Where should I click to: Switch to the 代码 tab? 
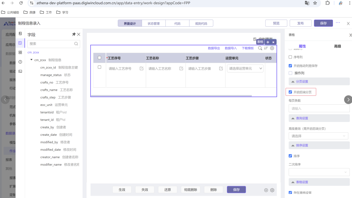177,23
